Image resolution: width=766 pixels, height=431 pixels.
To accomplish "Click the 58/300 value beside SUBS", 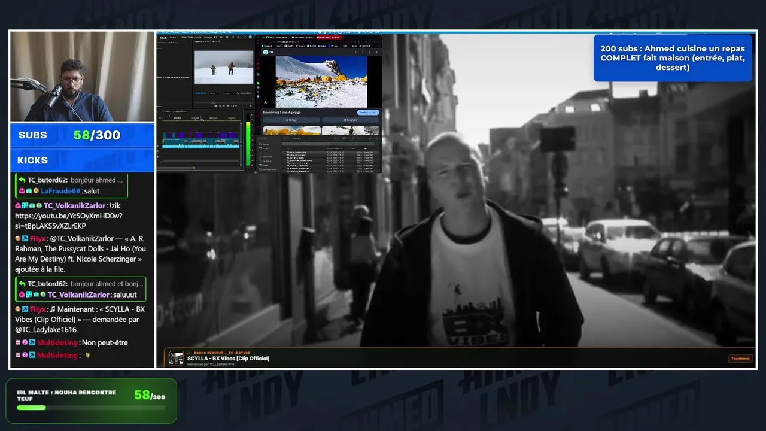I will [x=97, y=135].
